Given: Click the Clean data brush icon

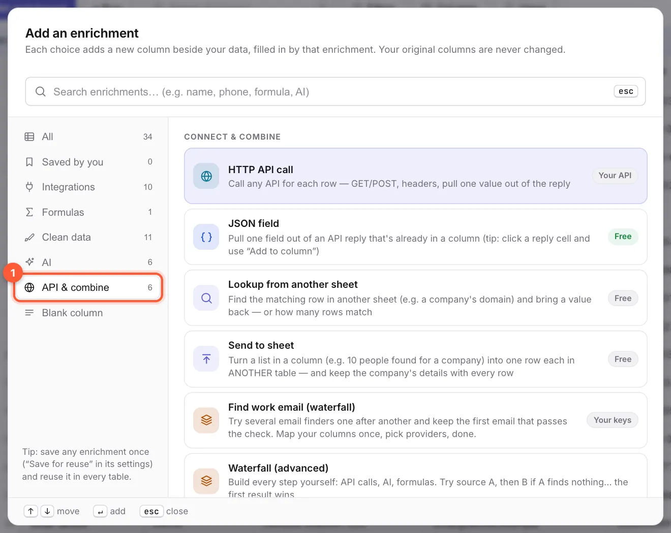Looking at the screenshot, I should coord(29,237).
